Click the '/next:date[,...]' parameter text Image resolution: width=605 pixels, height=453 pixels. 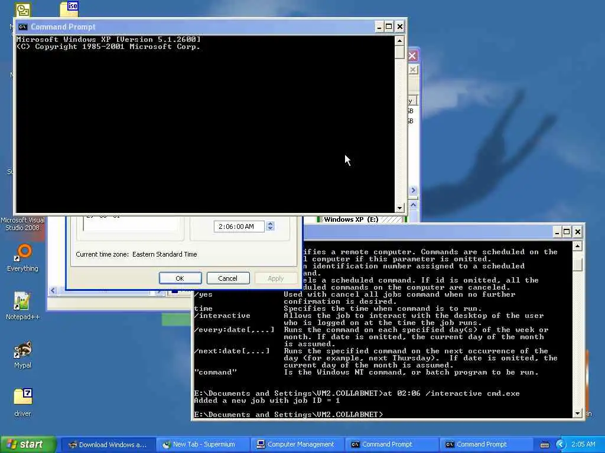(x=232, y=351)
